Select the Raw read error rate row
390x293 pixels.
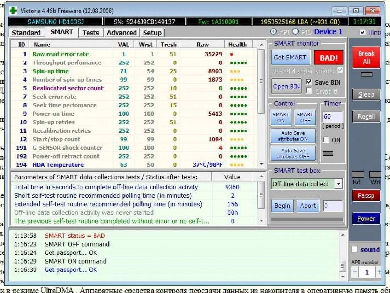[134, 54]
